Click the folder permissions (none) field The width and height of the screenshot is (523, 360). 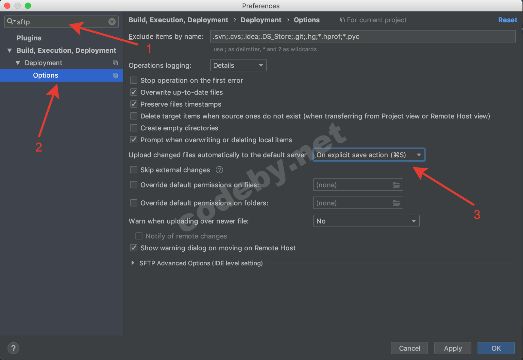(x=358, y=203)
